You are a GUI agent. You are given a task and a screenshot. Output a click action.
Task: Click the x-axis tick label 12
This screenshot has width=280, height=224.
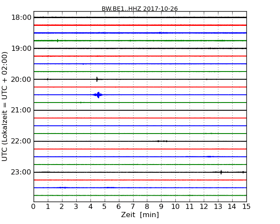click(204, 206)
